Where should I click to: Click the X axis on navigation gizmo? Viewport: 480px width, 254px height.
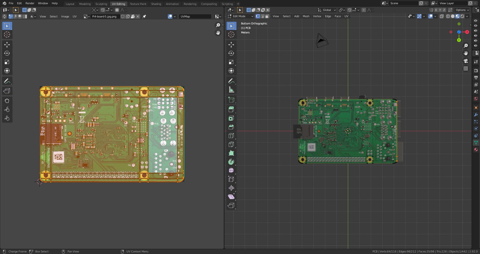[467, 32]
